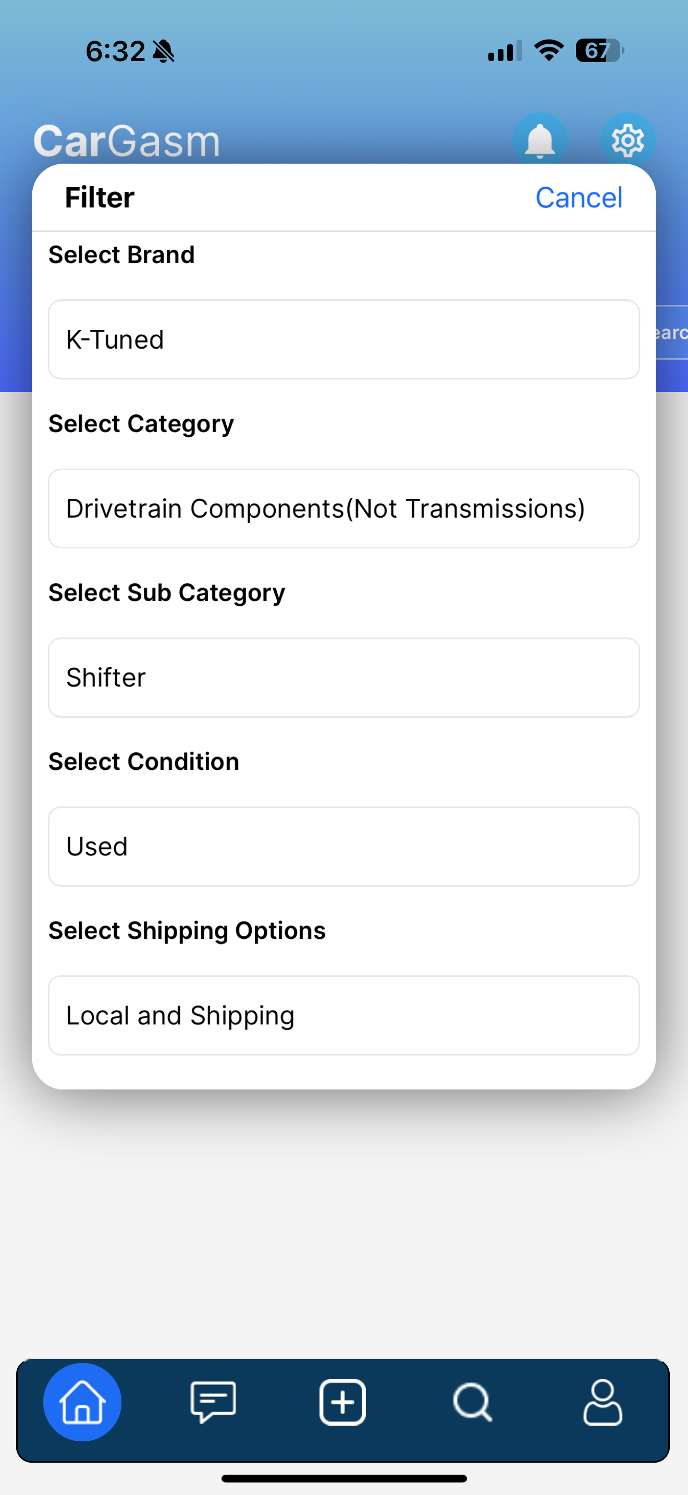This screenshot has height=1495, width=688.
Task: Open the messages chat icon
Action: [x=213, y=1402]
